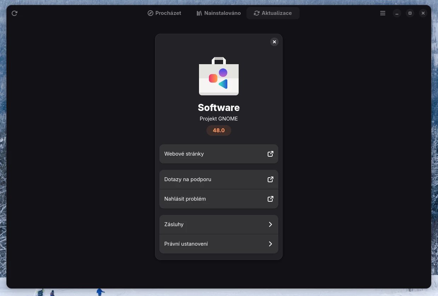438x296 pixels.
Task: Click the Projekt GNOME developer label
Action: coord(219,119)
